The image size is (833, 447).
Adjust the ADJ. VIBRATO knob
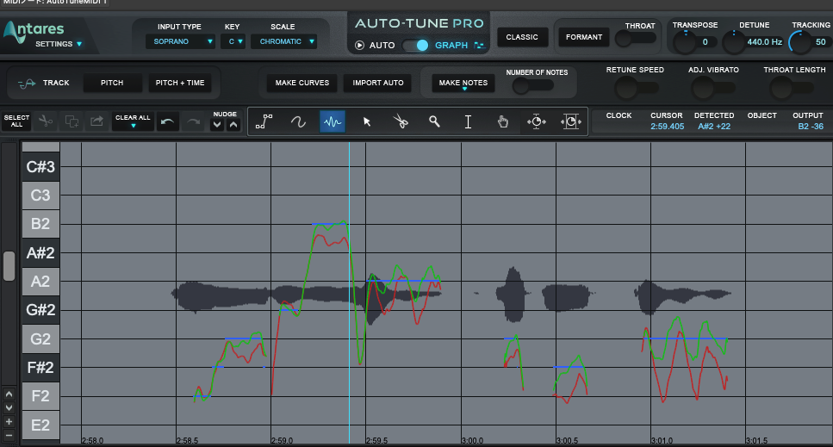[x=703, y=88]
